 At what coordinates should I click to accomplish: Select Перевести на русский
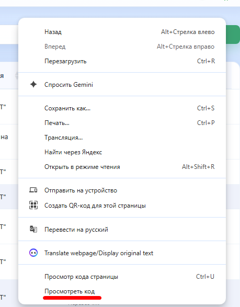click(122, 229)
